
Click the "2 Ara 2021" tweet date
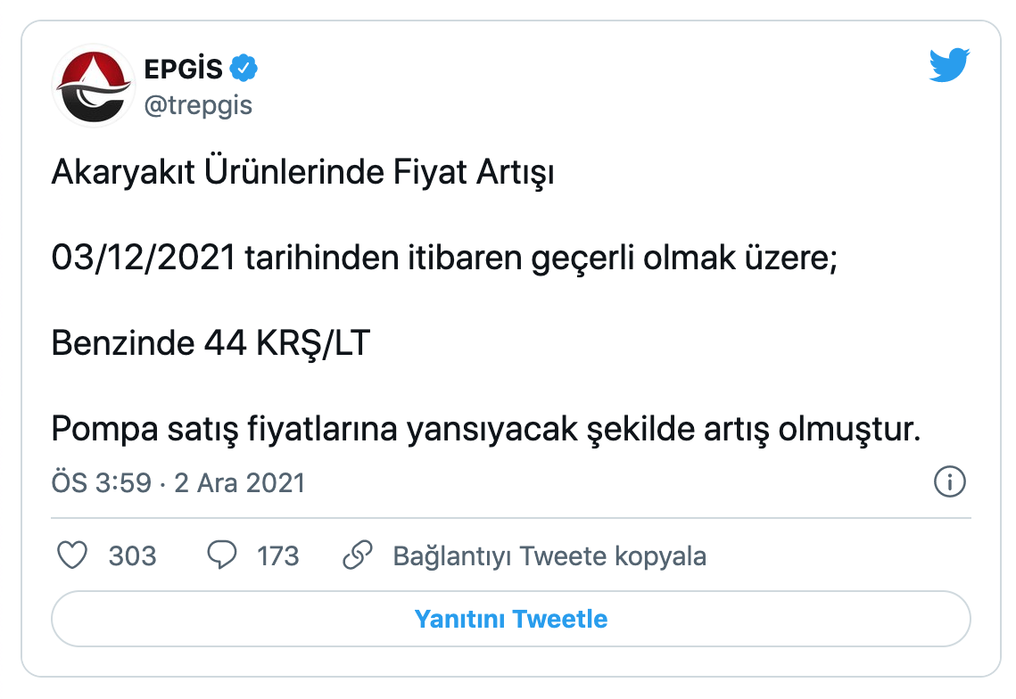coord(238,483)
